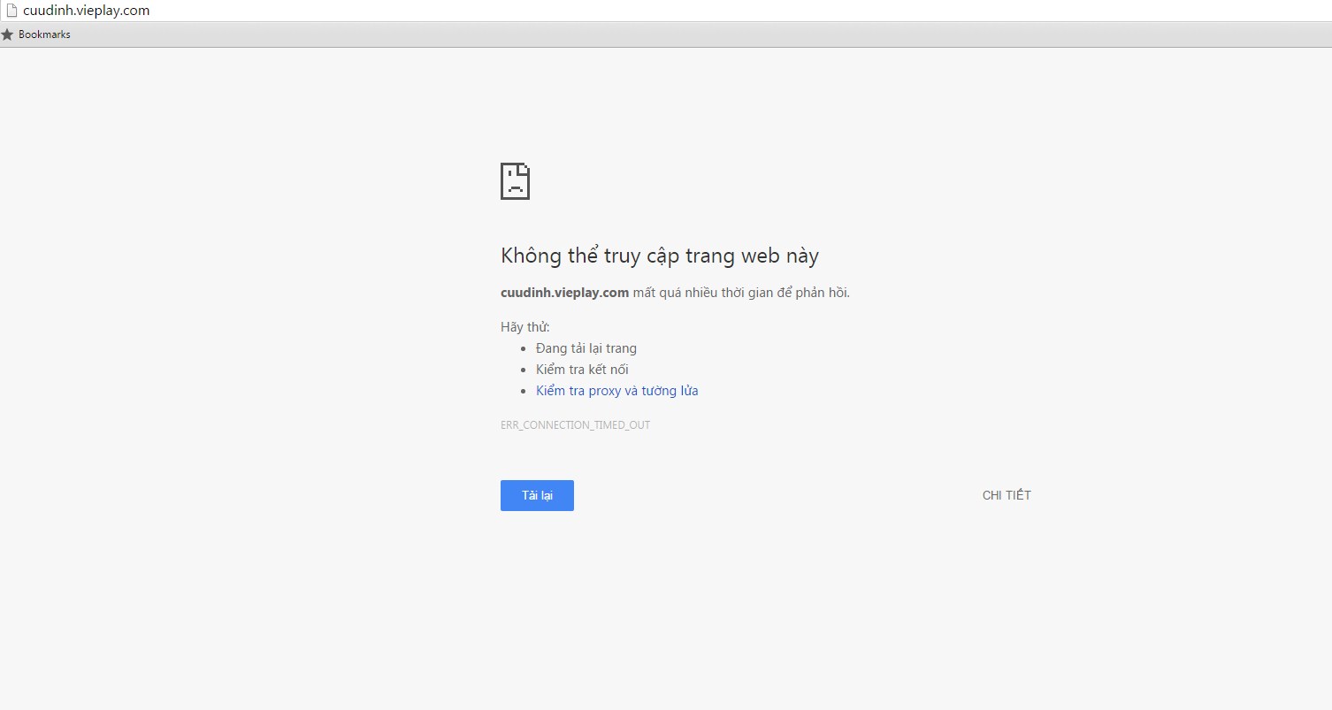1332x710 pixels.
Task: Click the Hãy thử: label
Action: tap(525, 327)
